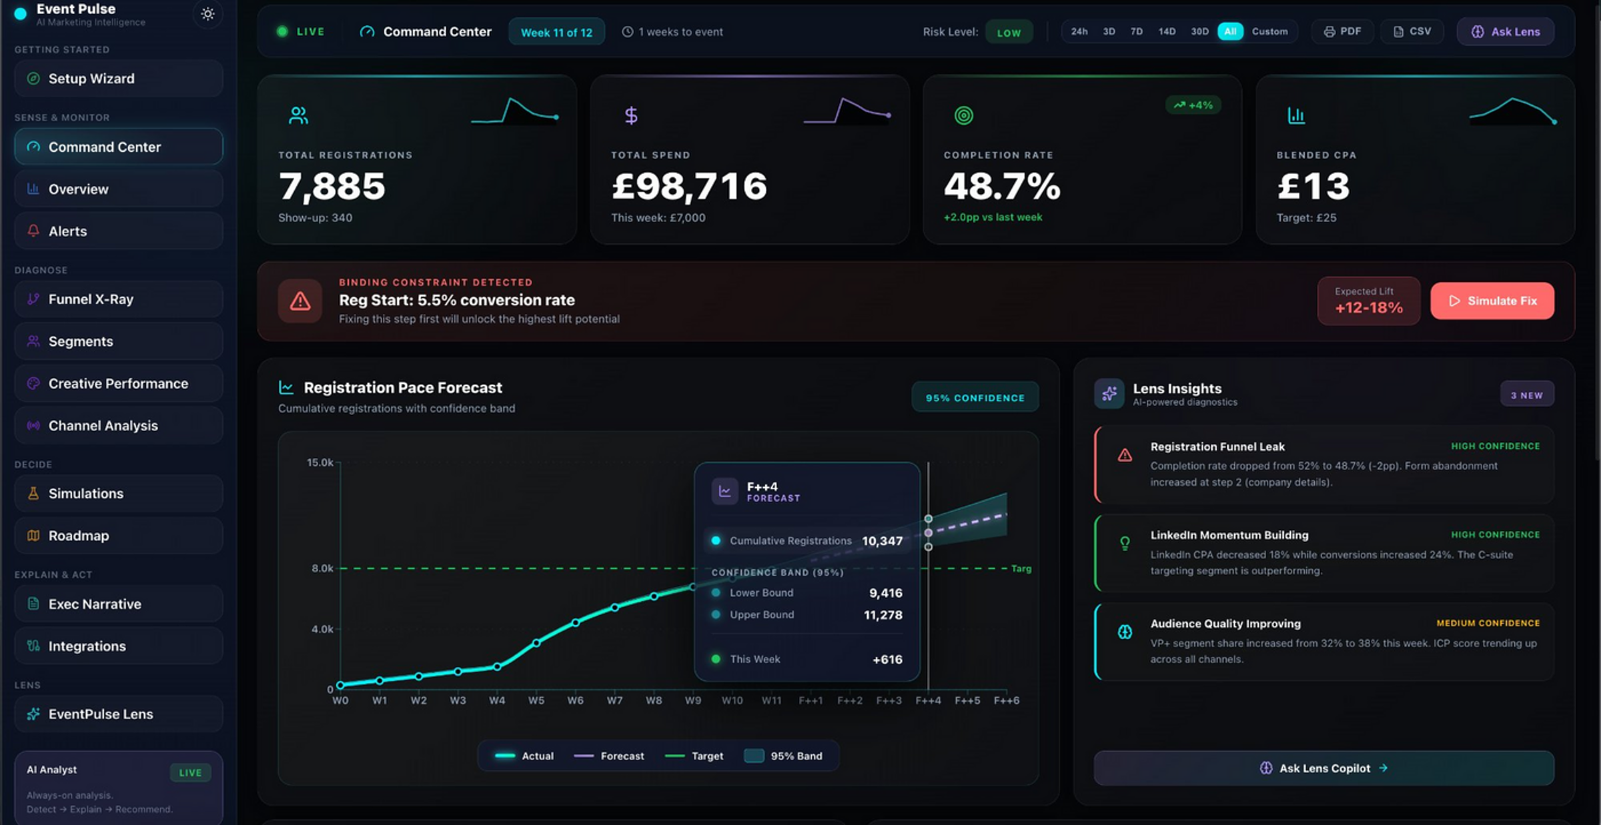Click the Simulate Fix button
This screenshot has width=1601, height=825.
click(1492, 301)
